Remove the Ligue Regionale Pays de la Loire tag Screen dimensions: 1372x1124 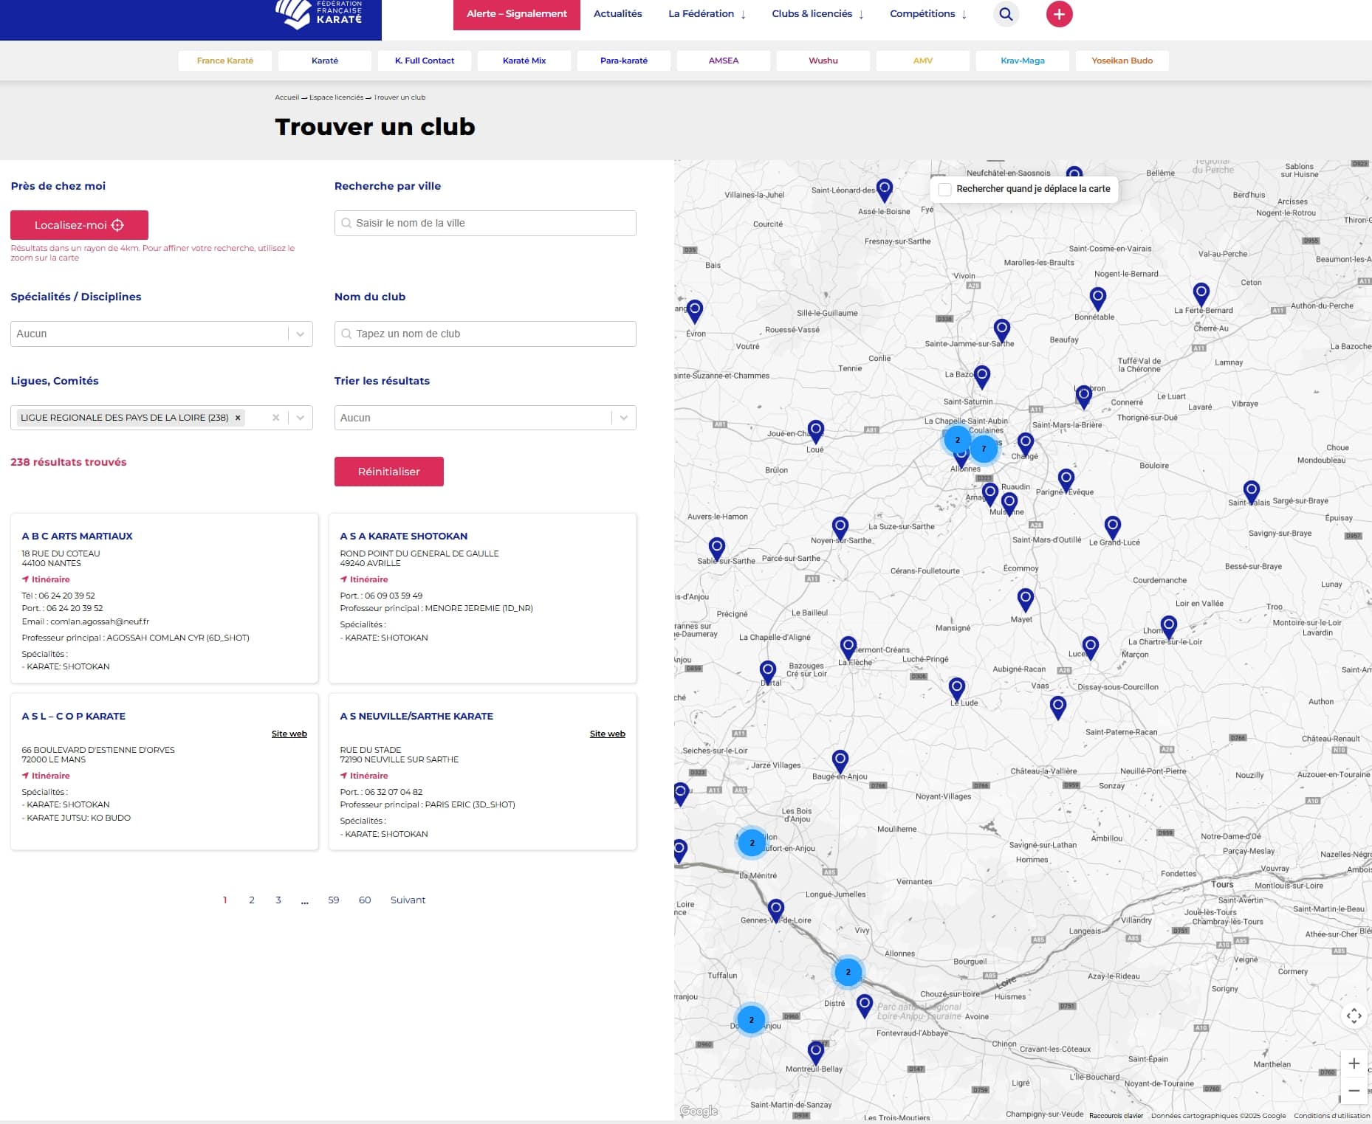238,418
